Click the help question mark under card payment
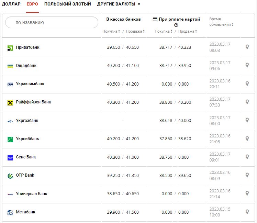 176,25
